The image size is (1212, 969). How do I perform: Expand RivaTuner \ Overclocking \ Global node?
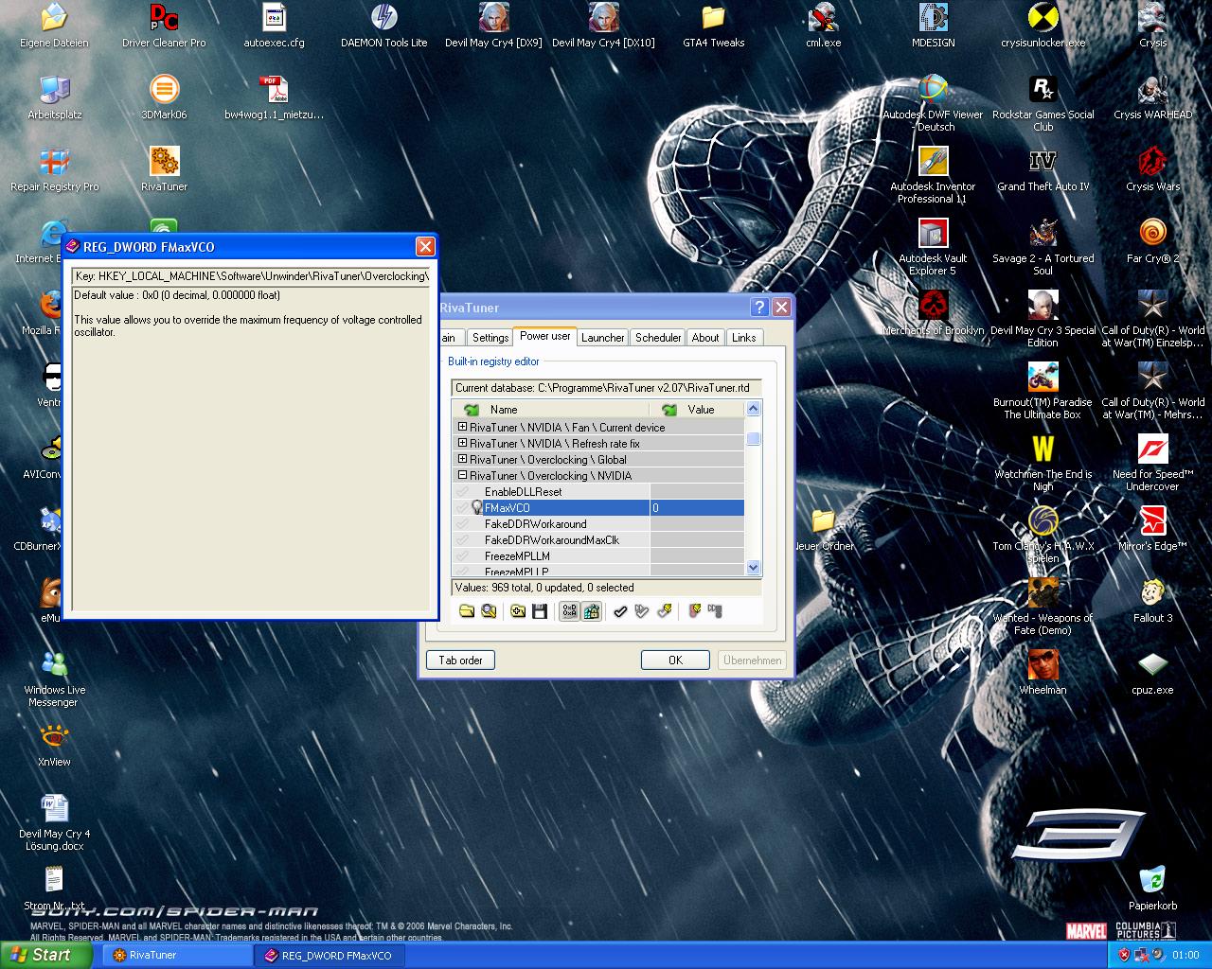pyautogui.click(x=463, y=459)
